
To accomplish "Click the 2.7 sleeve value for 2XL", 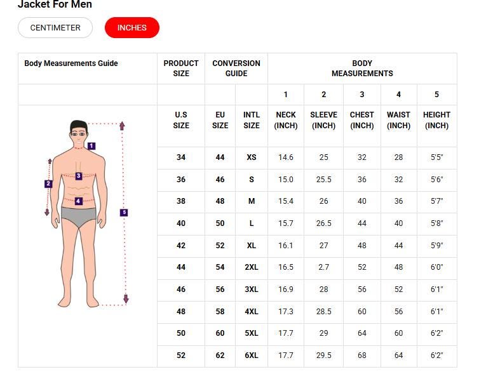I will pyautogui.click(x=323, y=267).
